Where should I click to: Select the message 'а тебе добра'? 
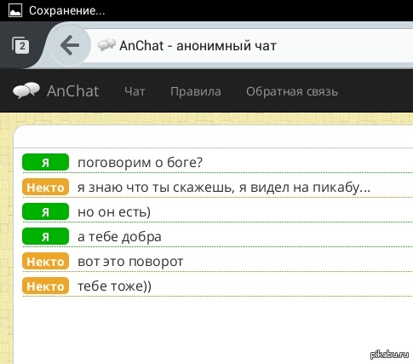coord(119,237)
